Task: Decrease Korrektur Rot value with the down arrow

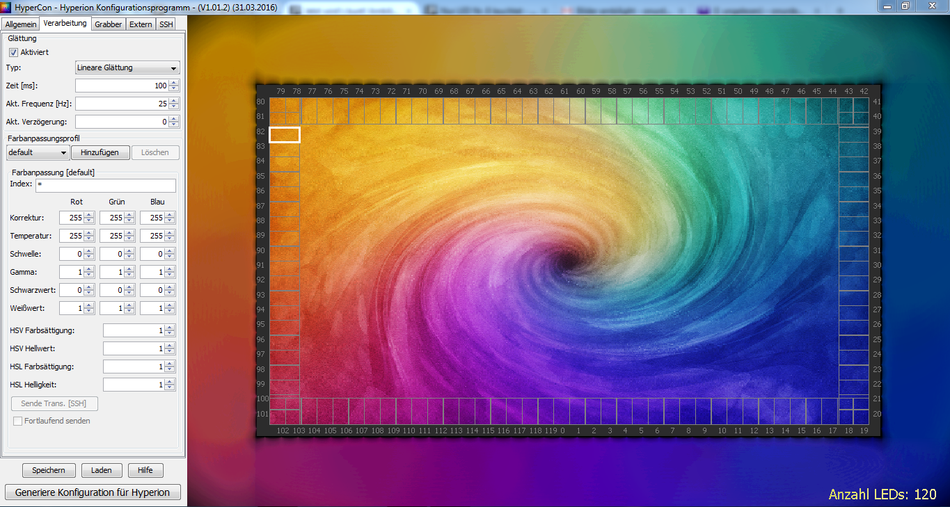Action: [88, 220]
